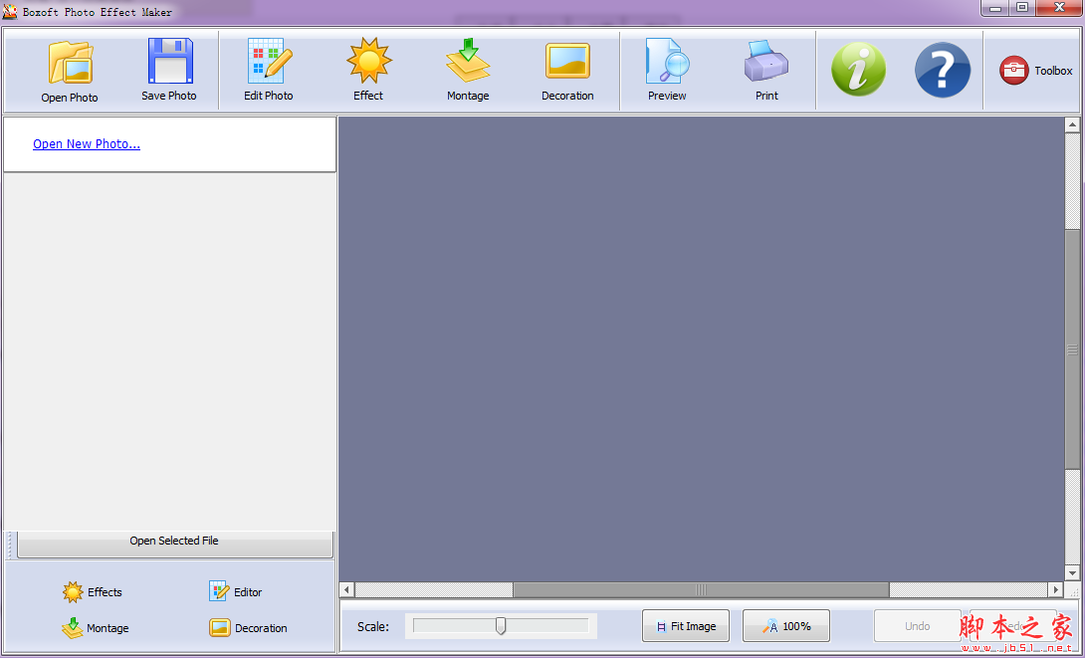This screenshot has height=659, width=1085.
Task: Maximize the Bozoft Photo Effect Maker window
Action: pos(1022,8)
